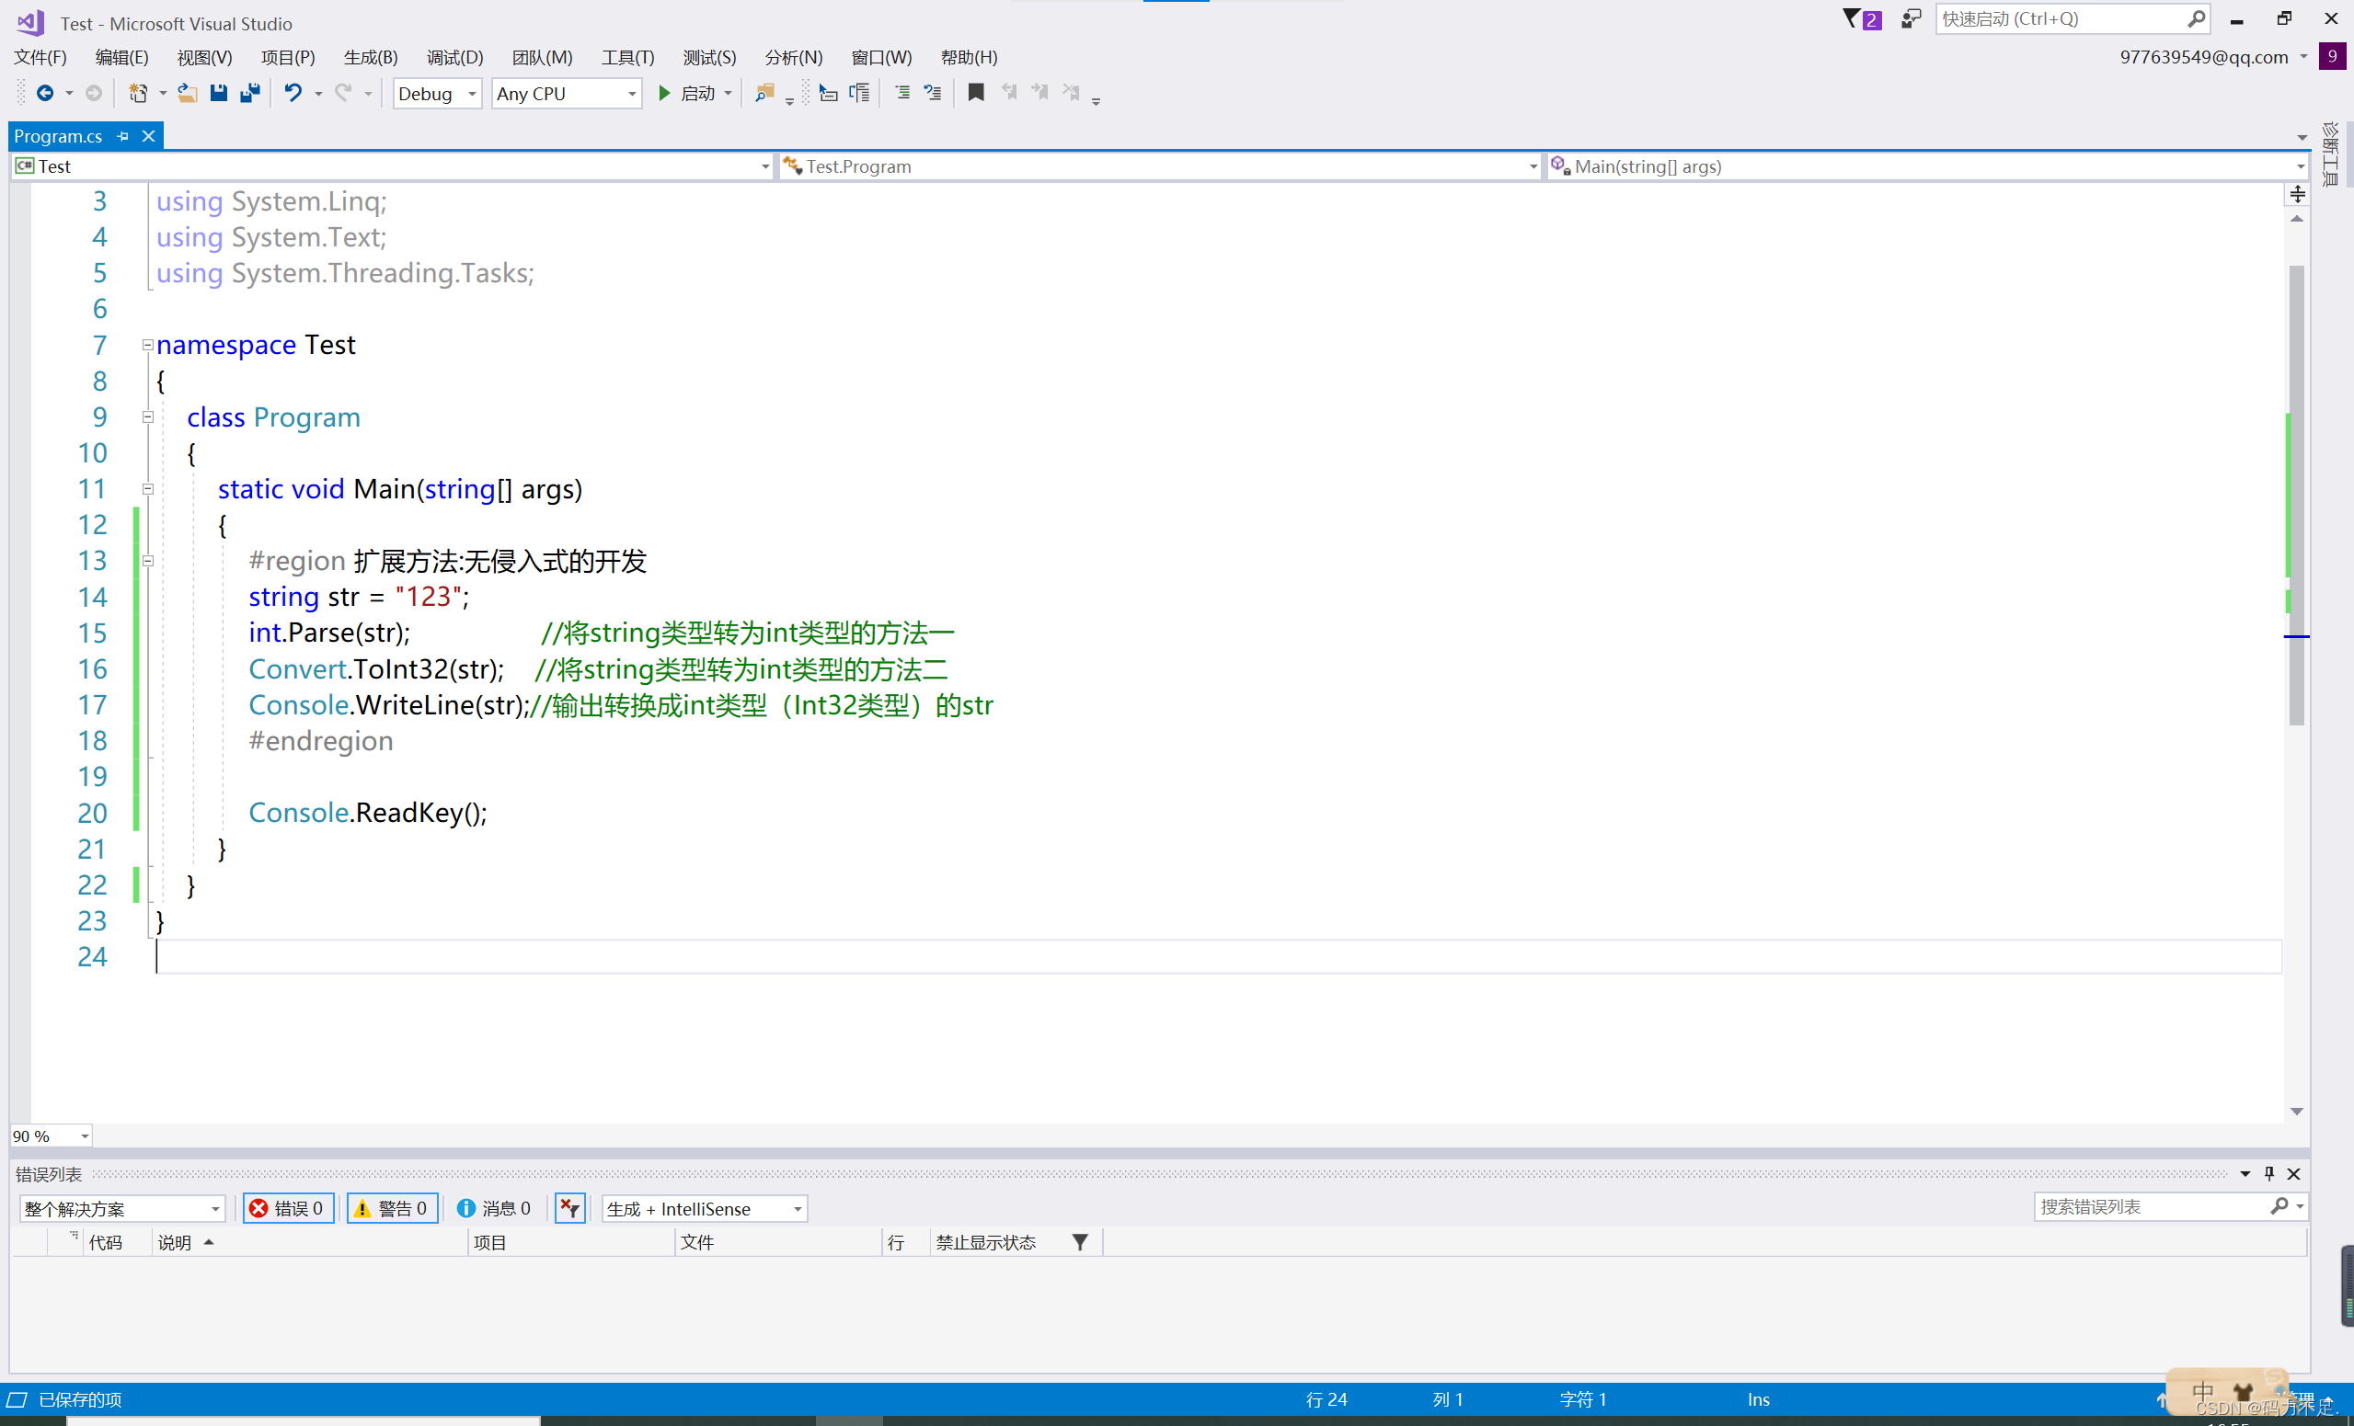Viewport: 2354px width, 1426px height.
Task: Click the Undo arrow icon
Action: tap(293, 93)
